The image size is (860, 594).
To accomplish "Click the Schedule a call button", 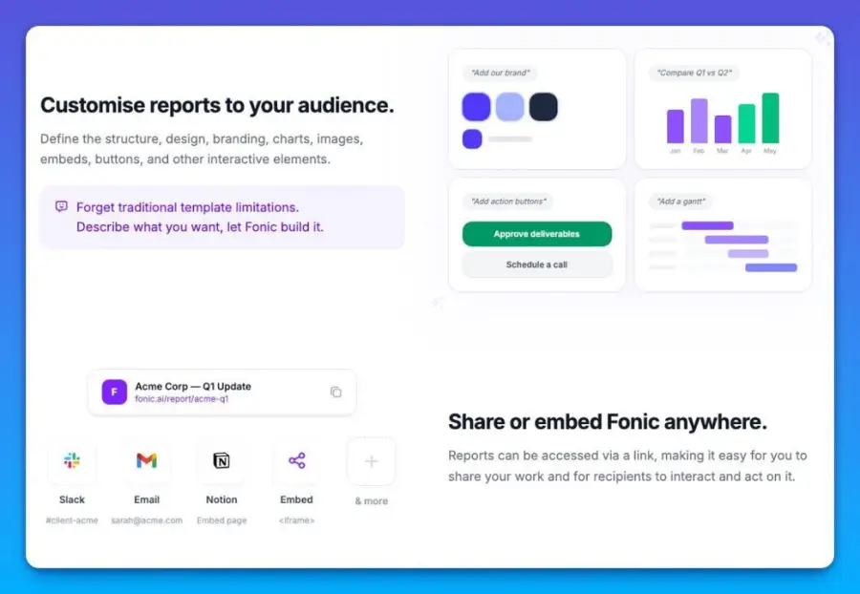I will tap(537, 265).
